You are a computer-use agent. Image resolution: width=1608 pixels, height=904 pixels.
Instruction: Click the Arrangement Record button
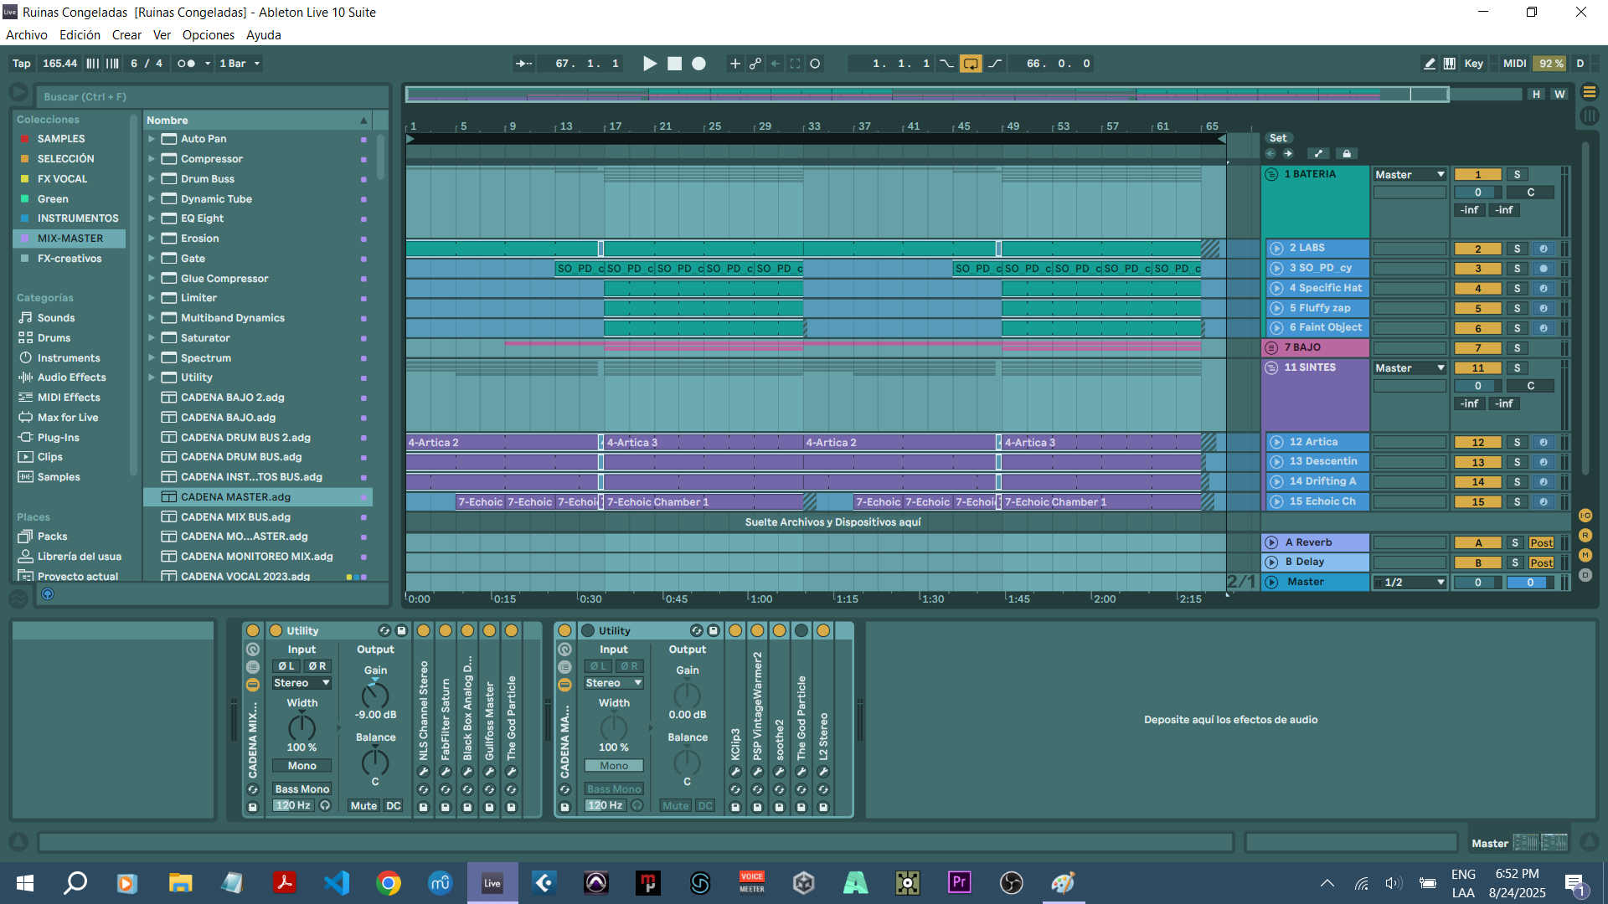point(698,64)
